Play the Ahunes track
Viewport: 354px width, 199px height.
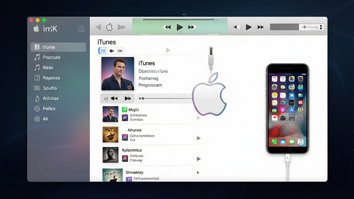click(x=198, y=138)
